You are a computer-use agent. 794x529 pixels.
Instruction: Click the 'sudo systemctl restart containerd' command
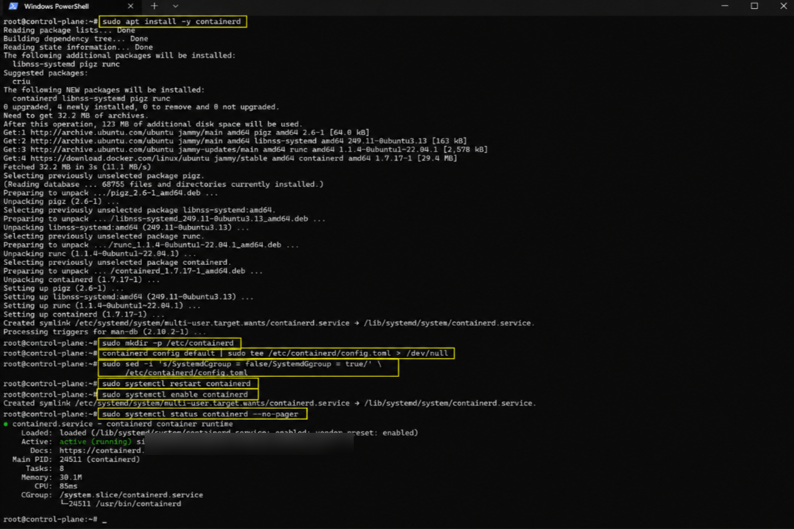tap(178, 383)
